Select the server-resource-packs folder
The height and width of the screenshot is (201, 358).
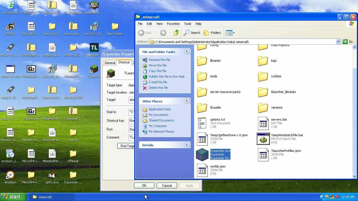tap(219, 92)
